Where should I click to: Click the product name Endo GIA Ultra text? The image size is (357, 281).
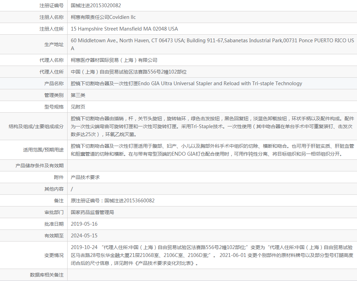pyautogui.click(x=186, y=83)
